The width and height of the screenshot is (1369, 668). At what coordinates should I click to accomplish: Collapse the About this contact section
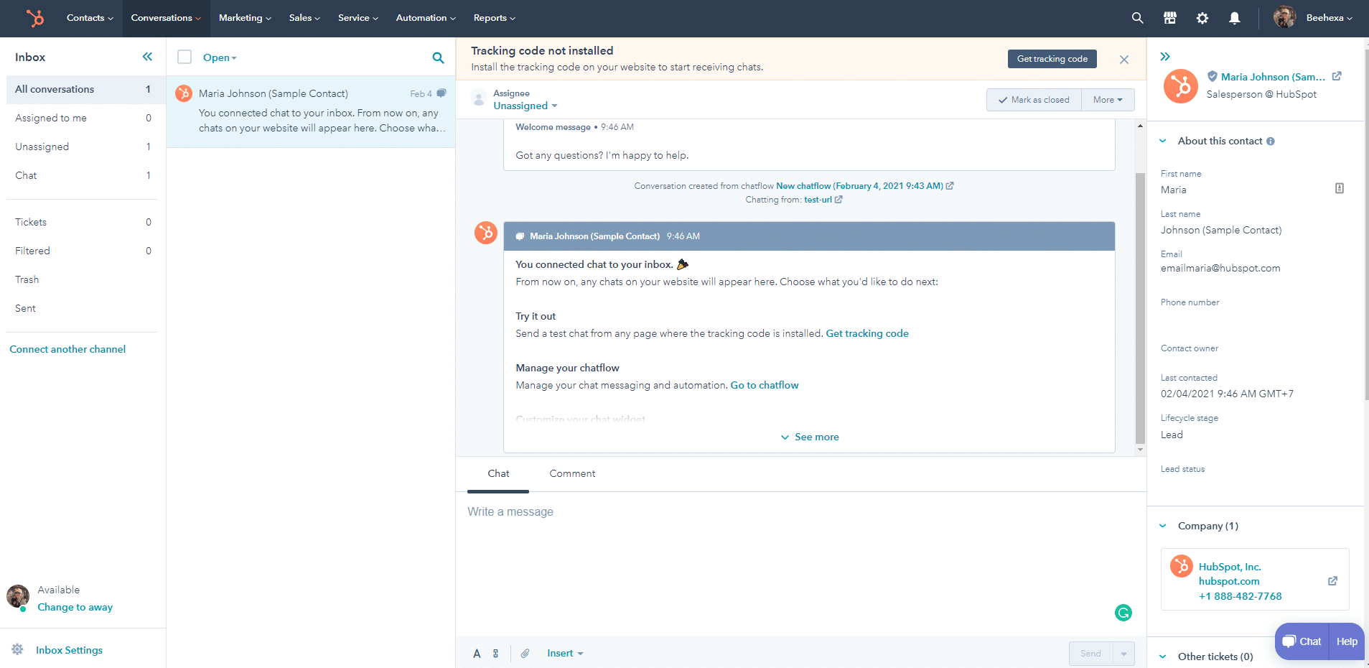pyautogui.click(x=1163, y=142)
